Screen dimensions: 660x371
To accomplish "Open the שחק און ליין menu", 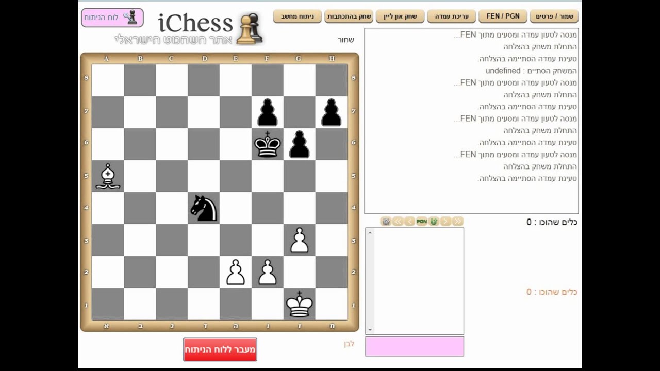I will coord(400,16).
